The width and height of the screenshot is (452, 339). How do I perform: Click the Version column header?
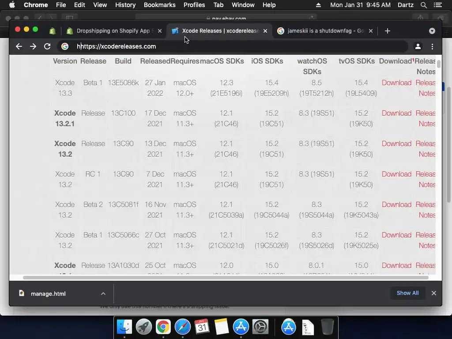65,61
